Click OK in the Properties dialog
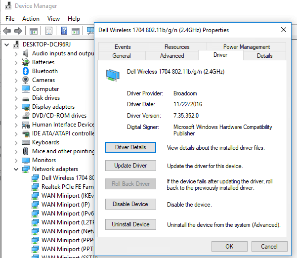The width and height of the screenshot is (297, 258). [x=229, y=246]
